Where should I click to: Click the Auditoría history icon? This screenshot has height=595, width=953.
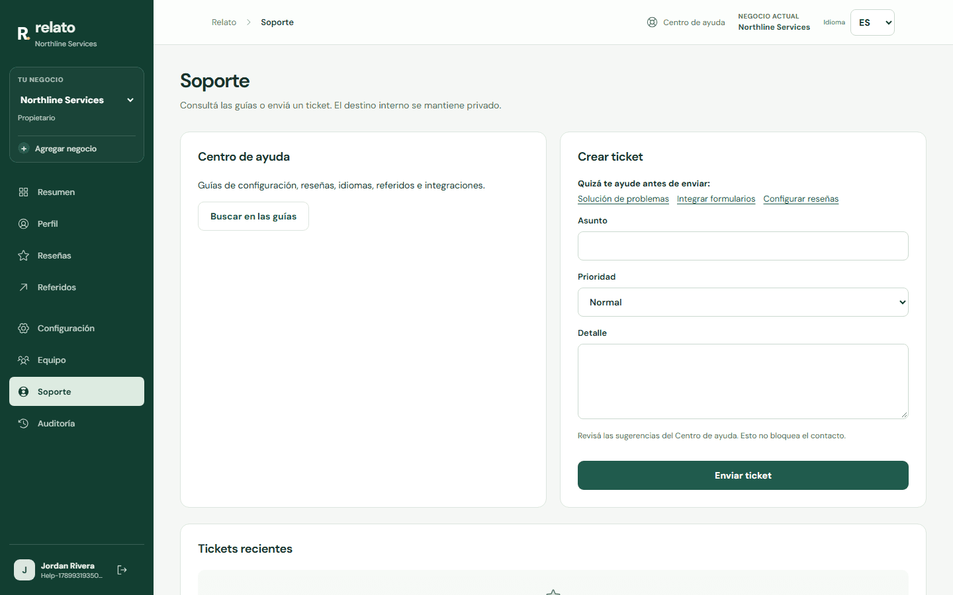(x=24, y=424)
